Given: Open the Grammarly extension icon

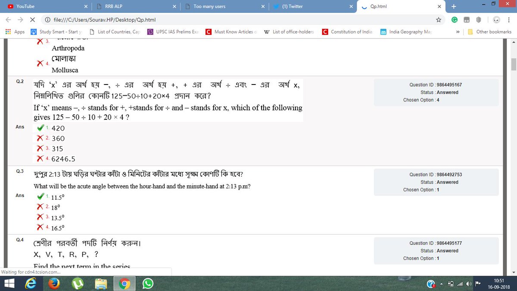Looking at the screenshot, I should pos(455,20).
